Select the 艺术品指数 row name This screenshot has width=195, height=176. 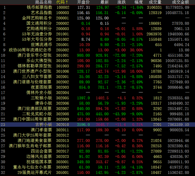pos(41,13)
